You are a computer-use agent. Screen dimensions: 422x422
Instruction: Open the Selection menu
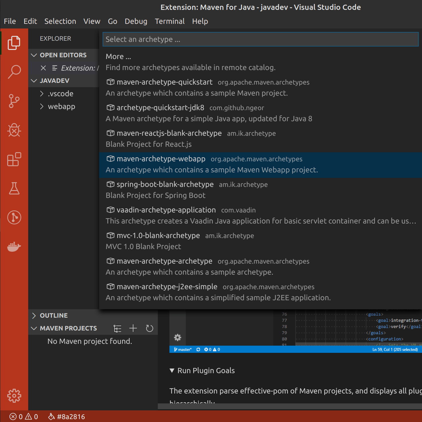pos(60,21)
